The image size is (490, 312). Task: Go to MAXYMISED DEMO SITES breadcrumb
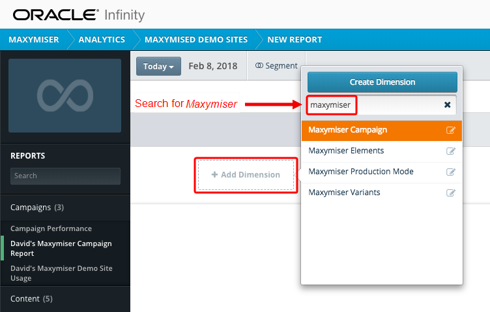point(196,40)
